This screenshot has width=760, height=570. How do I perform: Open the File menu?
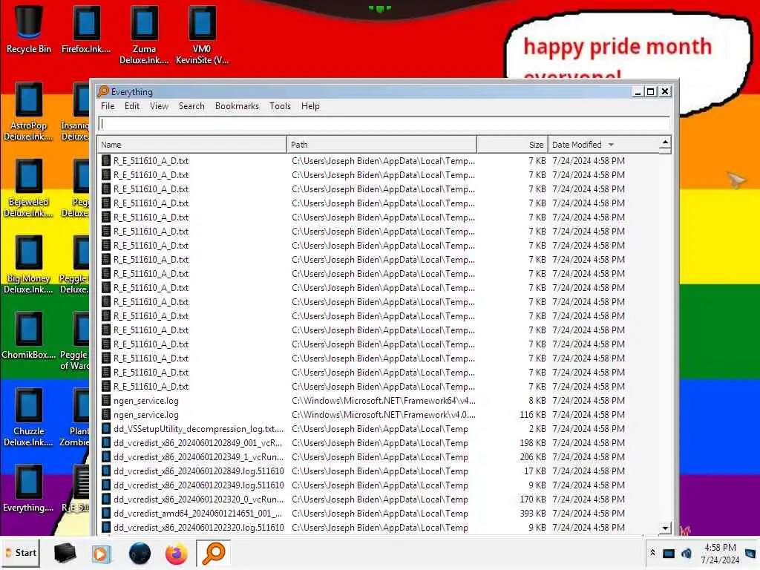point(108,106)
